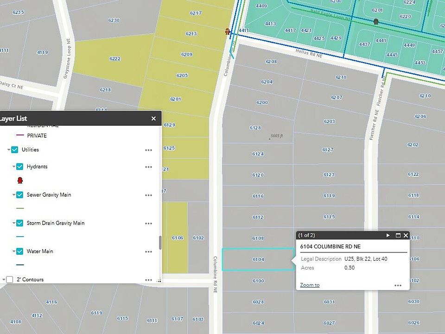Collapse the Sewer Gravity Main legend

point(14,195)
